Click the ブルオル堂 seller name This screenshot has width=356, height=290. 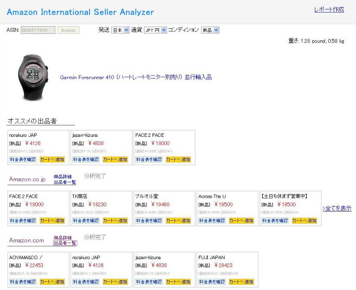147,196
